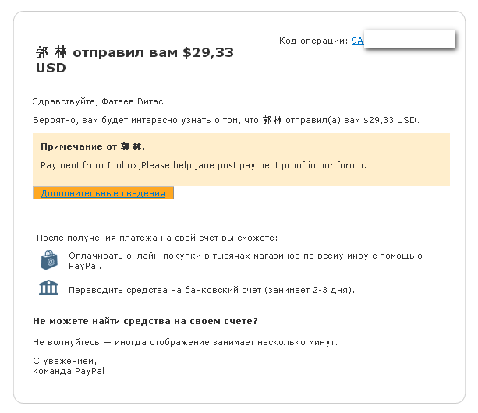This screenshot has height=413, width=478.
Task: Click the Не можете найти средства heading
Action: coord(145,321)
